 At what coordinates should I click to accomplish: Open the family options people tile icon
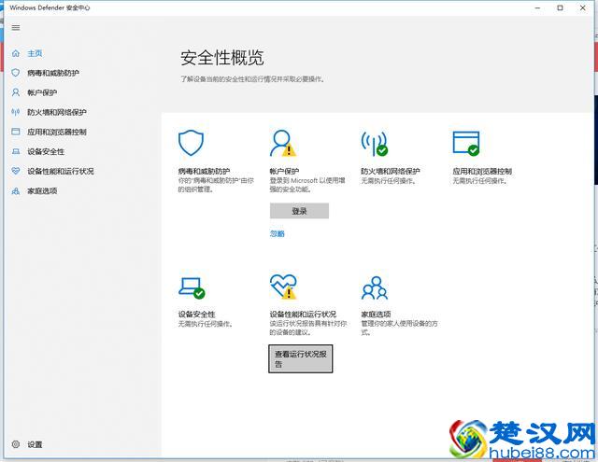pos(375,288)
